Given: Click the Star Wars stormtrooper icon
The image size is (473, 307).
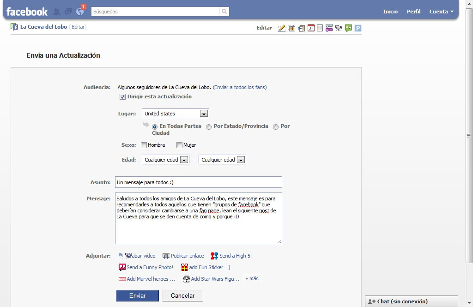Looking at the screenshot, I should pyautogui.click(x=187, y=279).
